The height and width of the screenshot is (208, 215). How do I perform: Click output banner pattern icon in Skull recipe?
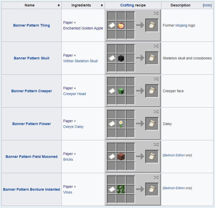[152, 58]
